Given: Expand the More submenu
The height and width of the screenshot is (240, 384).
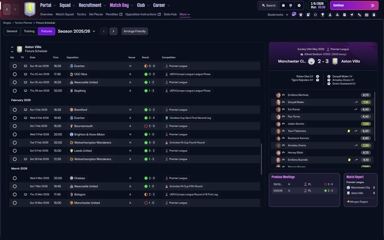Looking at the screenshot, I should [185, 14].
